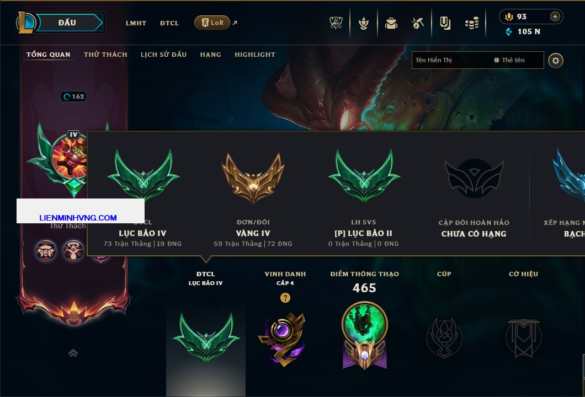
Task: Select the ĐTCL menu item
Action: pos(169,23)
